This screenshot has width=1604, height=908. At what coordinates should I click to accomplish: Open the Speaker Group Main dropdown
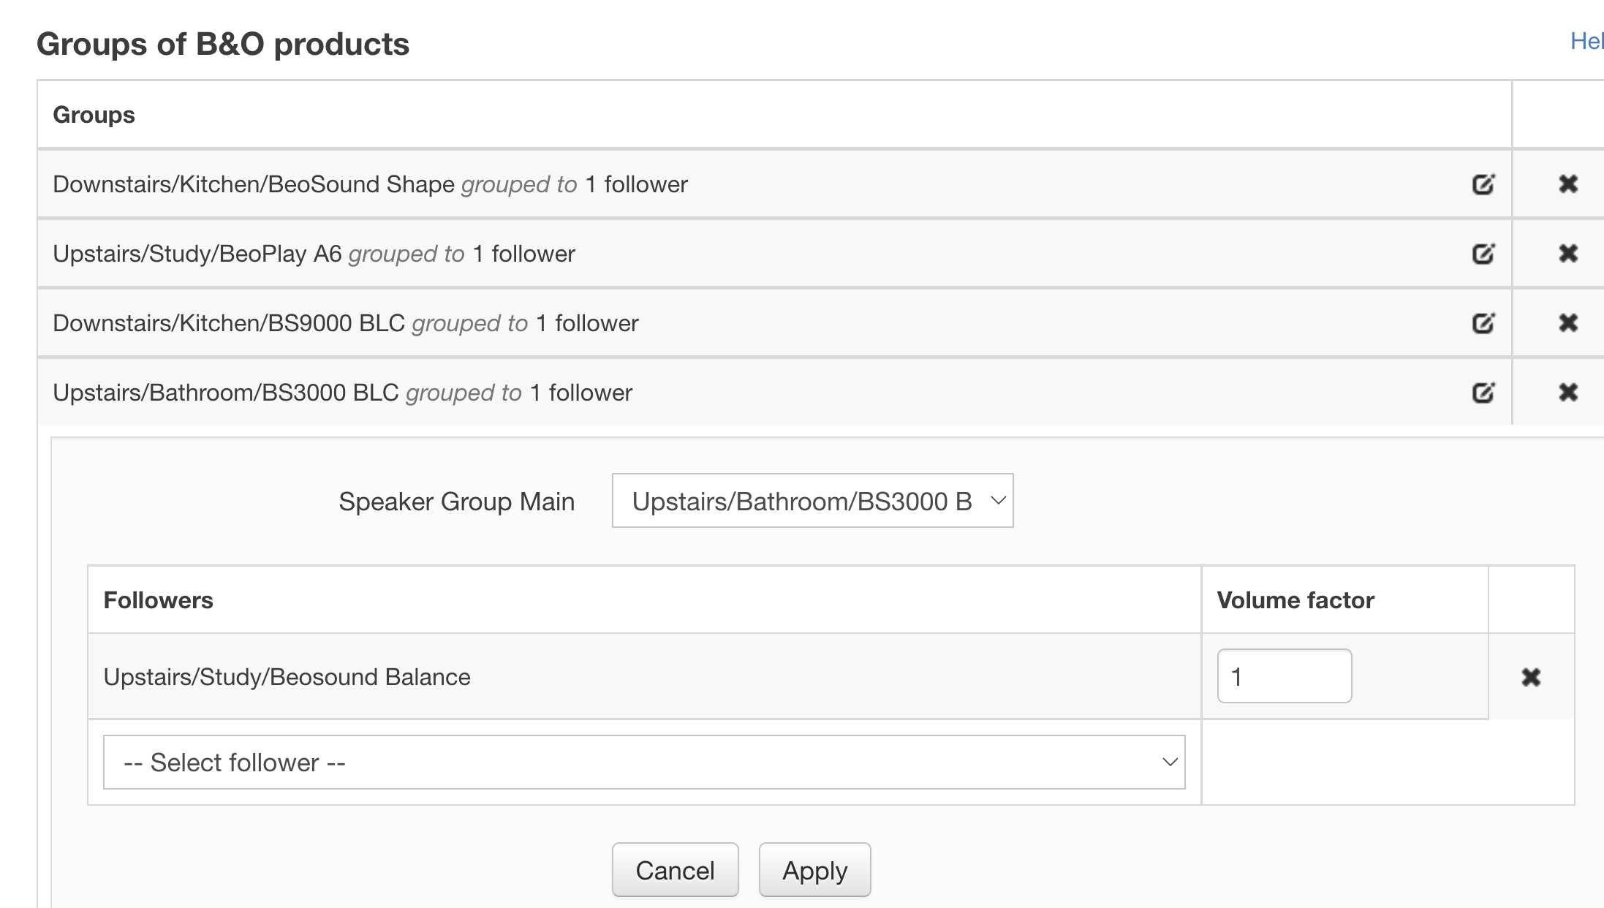812,501
